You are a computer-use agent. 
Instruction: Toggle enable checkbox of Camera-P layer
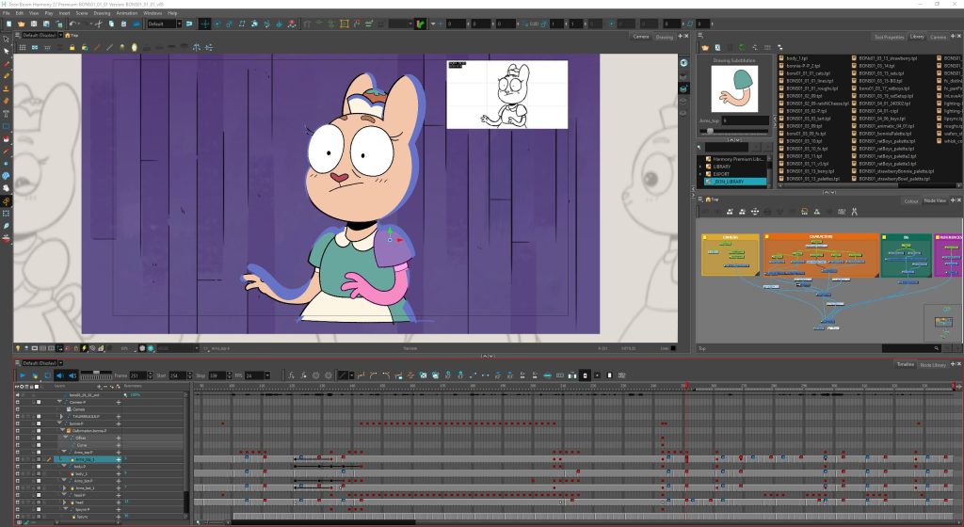point(17,403)
